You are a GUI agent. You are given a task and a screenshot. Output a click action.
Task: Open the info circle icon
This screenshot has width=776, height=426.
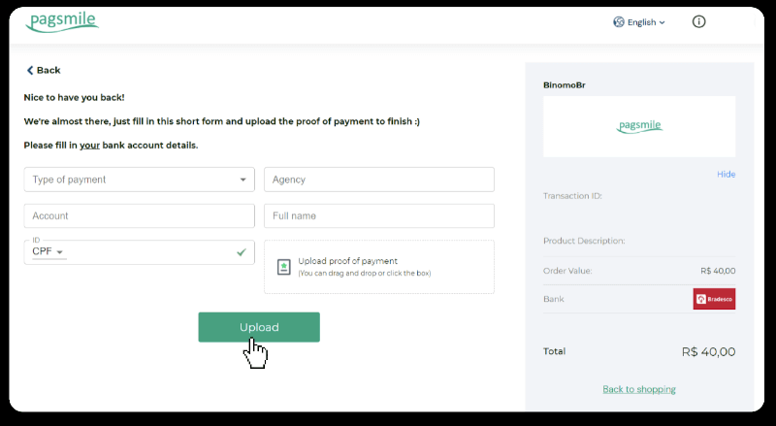click(x=699, y=21)
